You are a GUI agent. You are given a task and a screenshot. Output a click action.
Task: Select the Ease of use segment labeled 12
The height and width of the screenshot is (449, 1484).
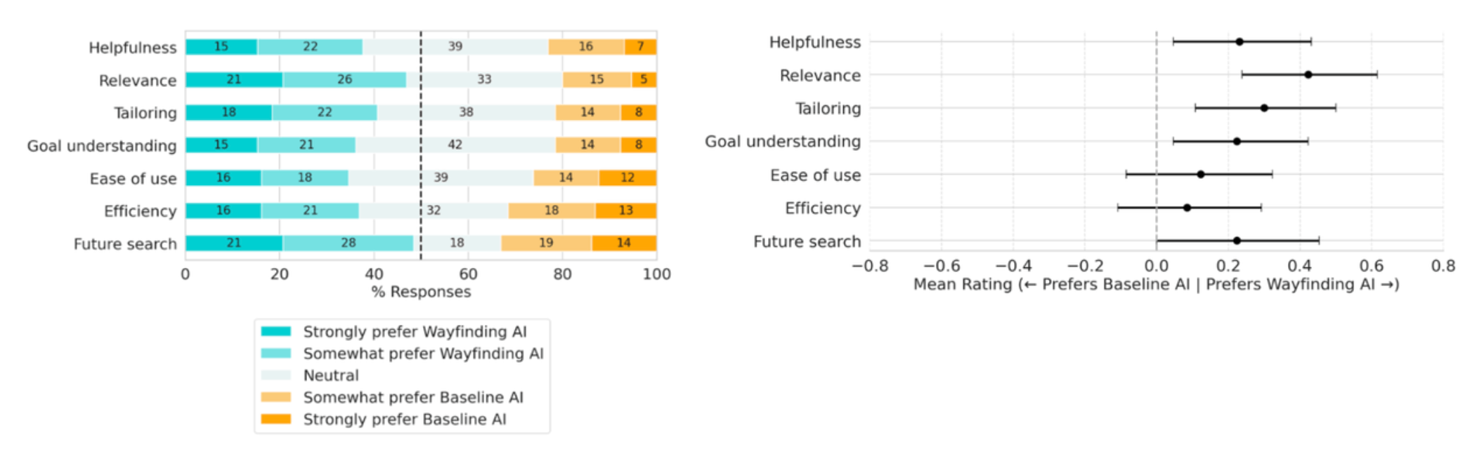pos(627,177)
